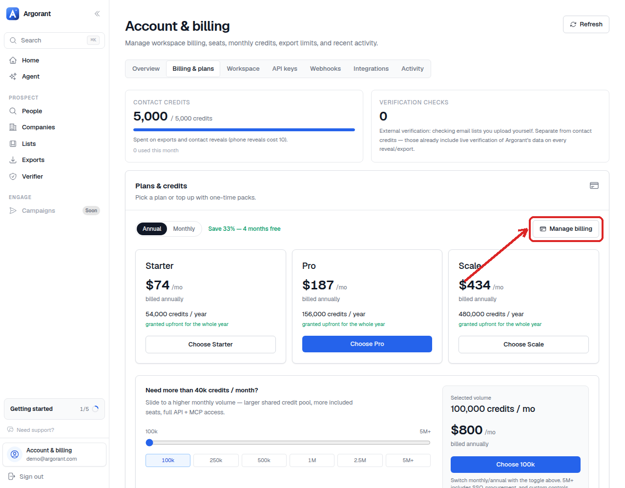The image size is (625, 488).
Task: Open Verifier in the sidebar
Action: (x=54, y=177)
